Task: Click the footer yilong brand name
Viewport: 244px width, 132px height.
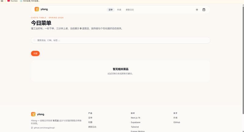Action: 41,114
